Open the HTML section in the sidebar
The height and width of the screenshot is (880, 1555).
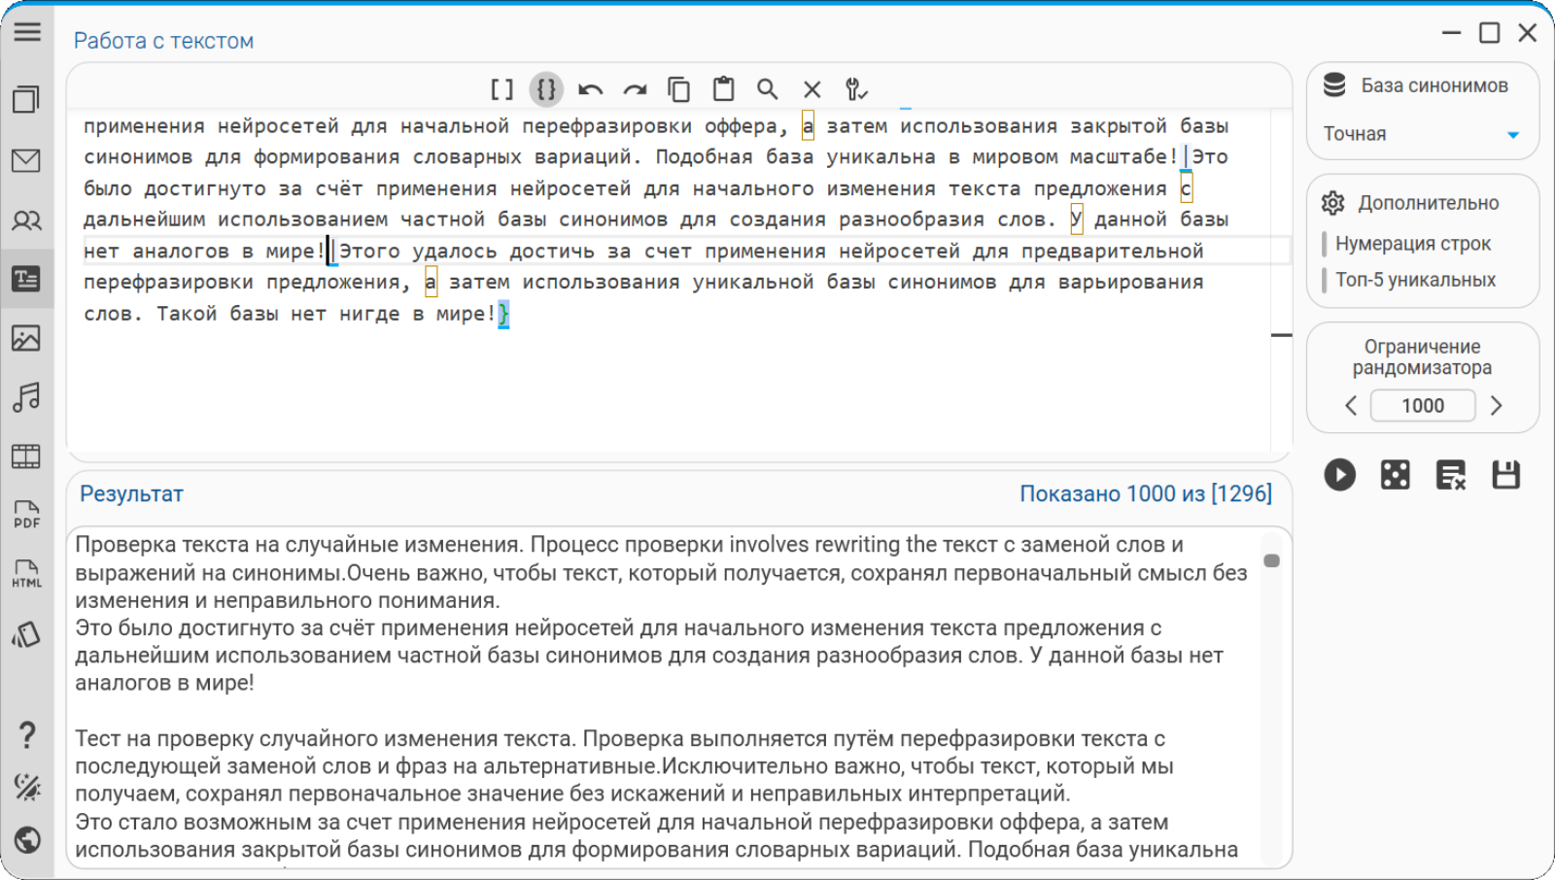coord(27,574)
